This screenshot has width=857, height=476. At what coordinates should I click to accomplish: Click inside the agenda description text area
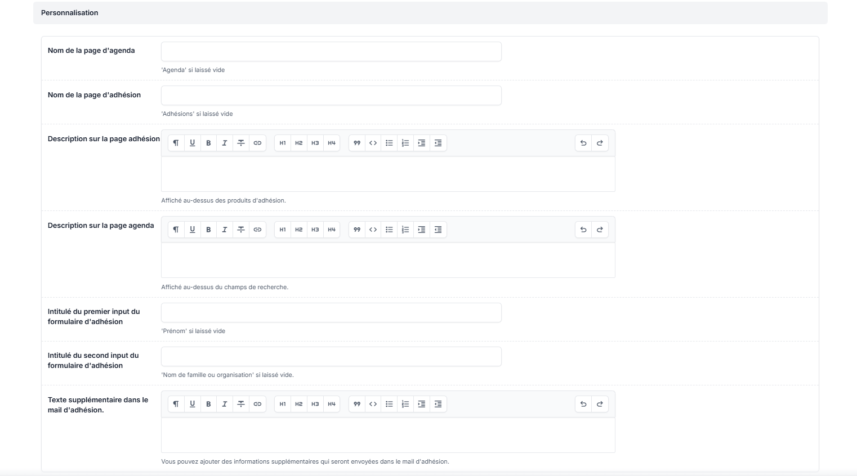click(388, 260)
